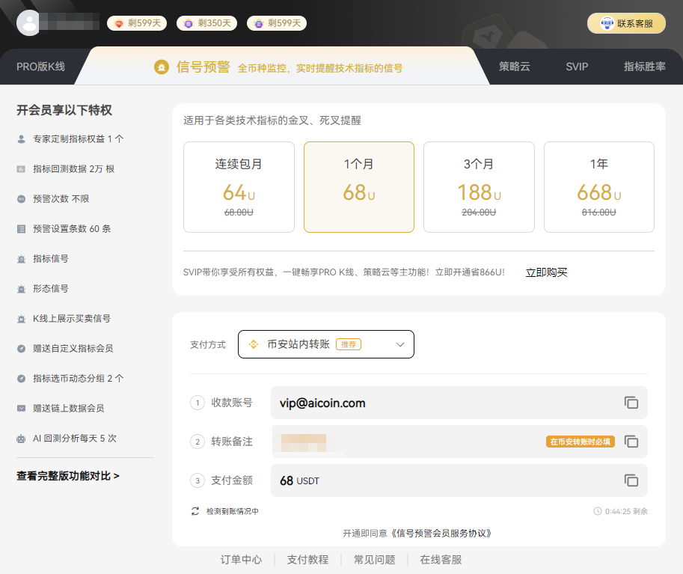Copy the transfer remark (转账备注) code
Image resolution: width=683 pixels, height=574 pixels.
coord(631,442)
